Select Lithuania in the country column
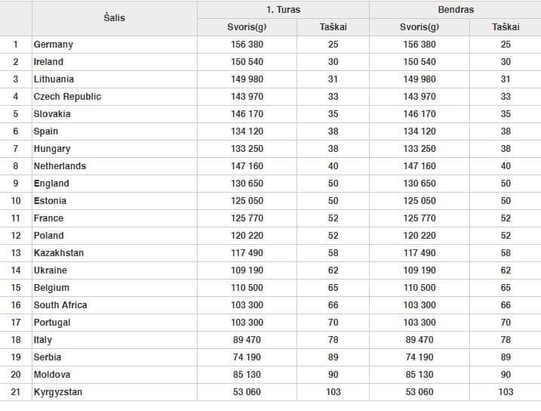Image resolution: width=541 pixels, height=411 pixels. click(54, 79)
